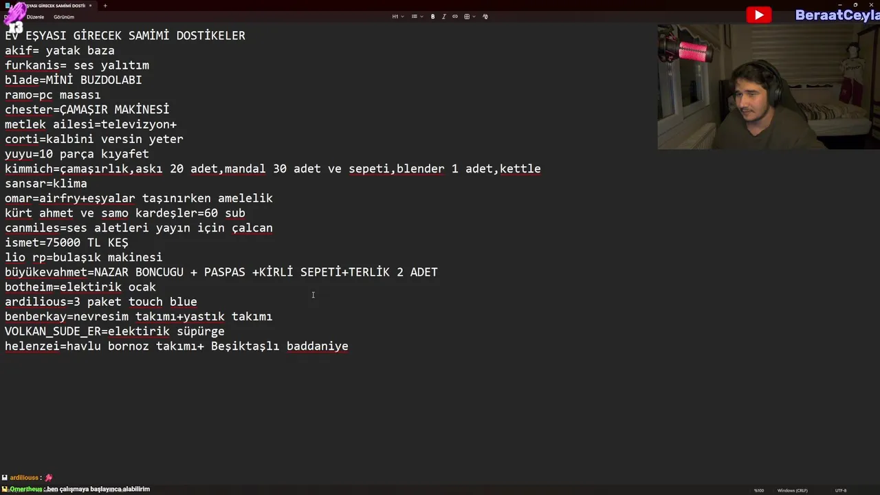Click the line 'botheim=elektirik ocak'
This screenshot has width=880, height=495.
click(x=80, y=287)
